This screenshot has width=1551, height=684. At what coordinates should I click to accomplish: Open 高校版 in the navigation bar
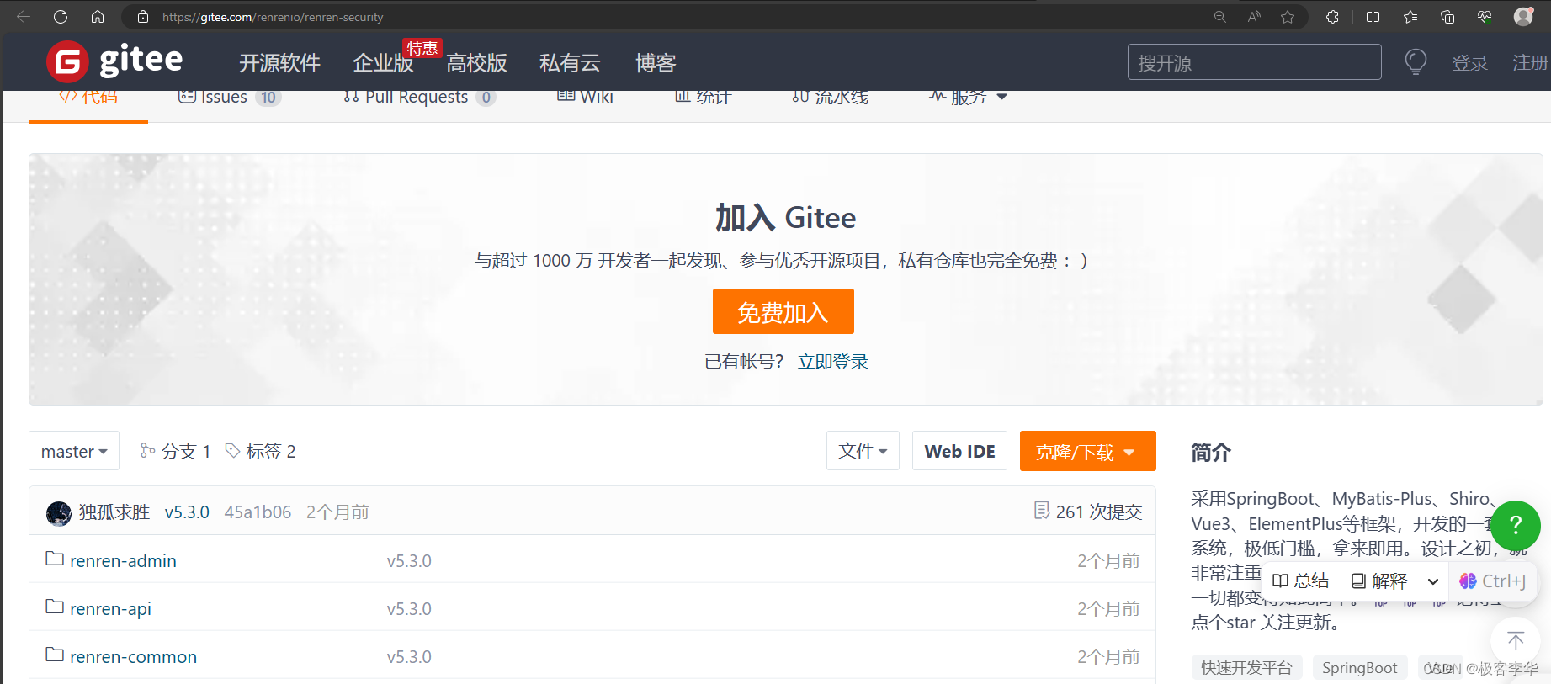[476, 63]
